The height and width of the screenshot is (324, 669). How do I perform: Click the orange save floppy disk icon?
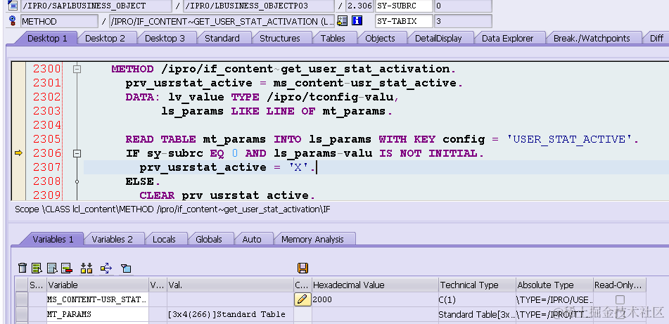click(303, 268)
